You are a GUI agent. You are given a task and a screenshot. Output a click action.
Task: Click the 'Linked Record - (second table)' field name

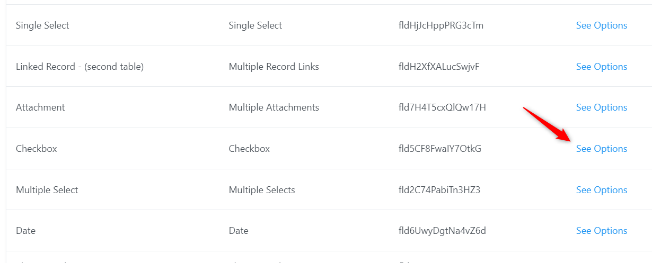pos(80,67)
